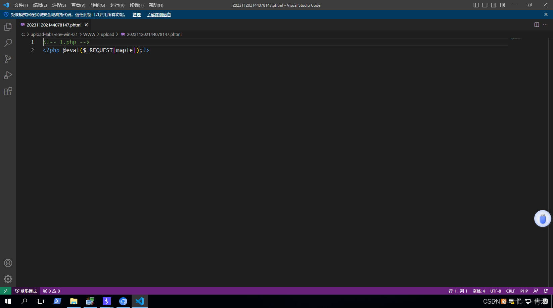Viewport: 553px width, 308px height.
Task: Click the 受限模式 status bar button
Action: tap(26, 291)
